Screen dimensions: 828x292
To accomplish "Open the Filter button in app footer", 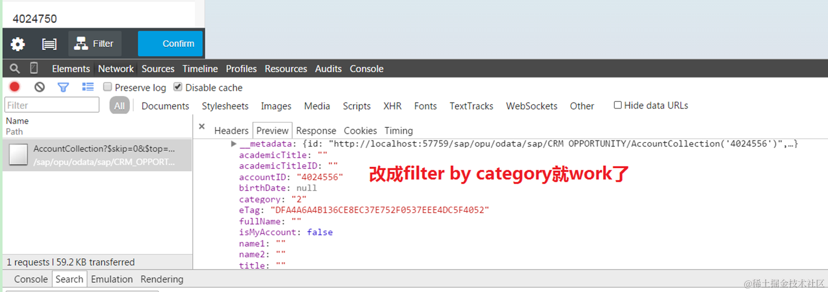I will (95, 43).
